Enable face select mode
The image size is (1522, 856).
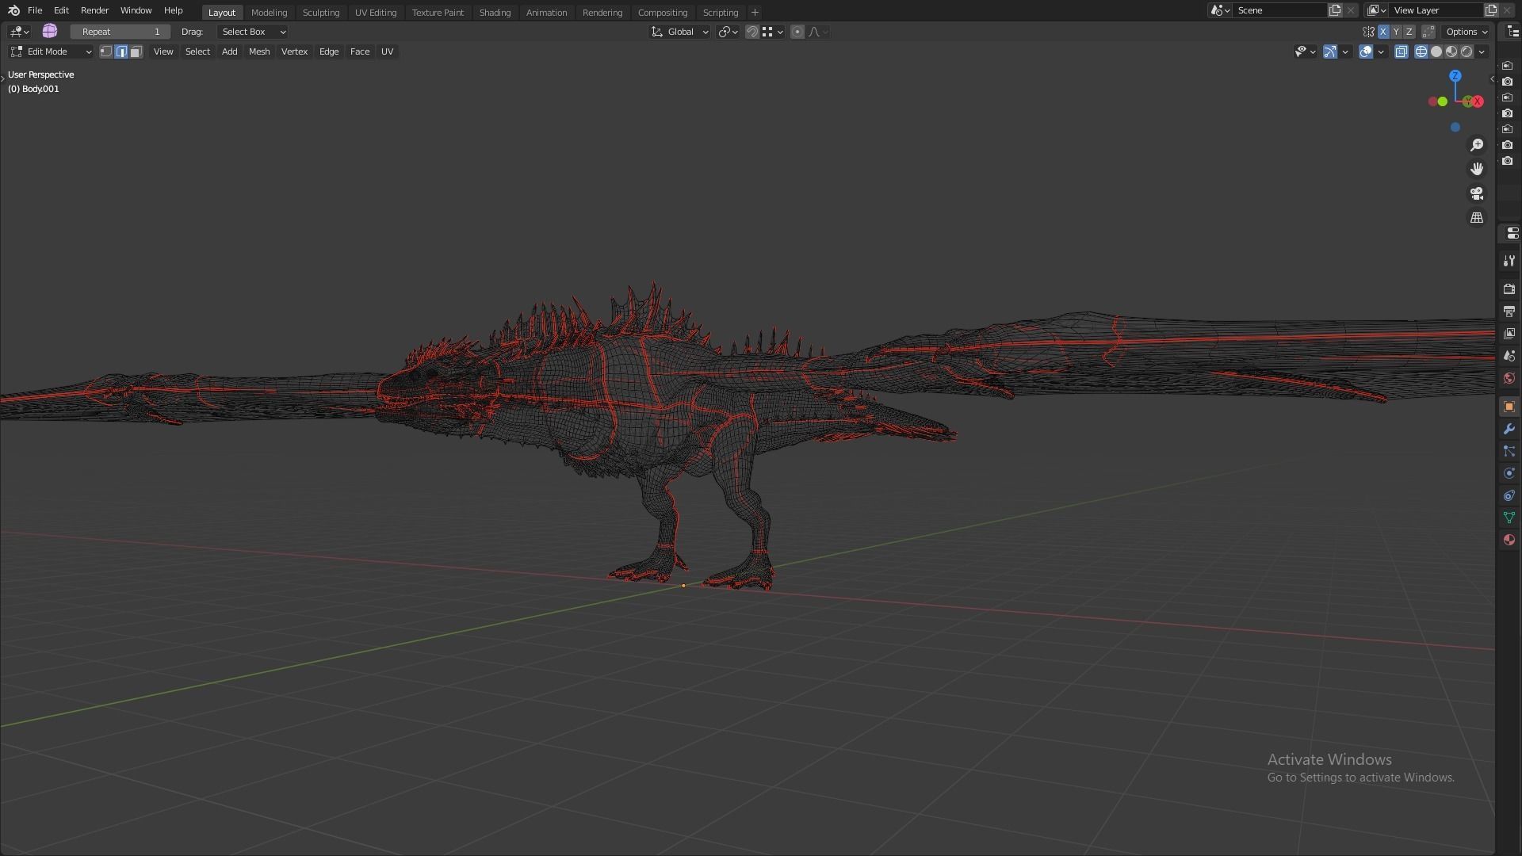click(136, 52)
